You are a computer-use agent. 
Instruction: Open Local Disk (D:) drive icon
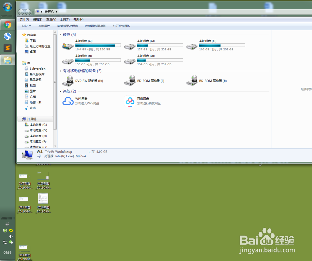click(130, 46)
